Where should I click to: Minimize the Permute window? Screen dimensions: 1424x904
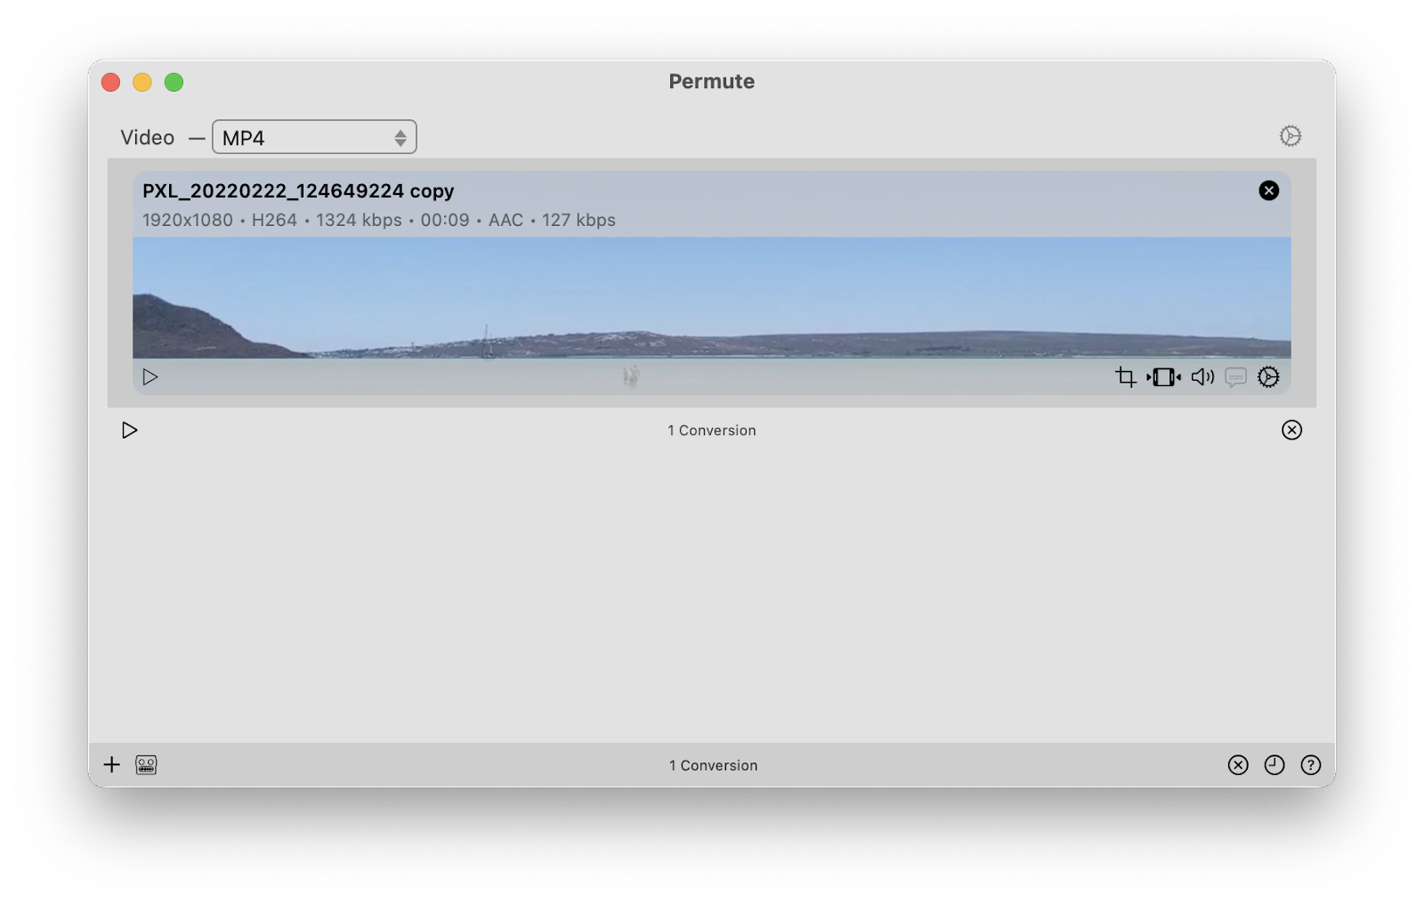click(x=142, y=83)
